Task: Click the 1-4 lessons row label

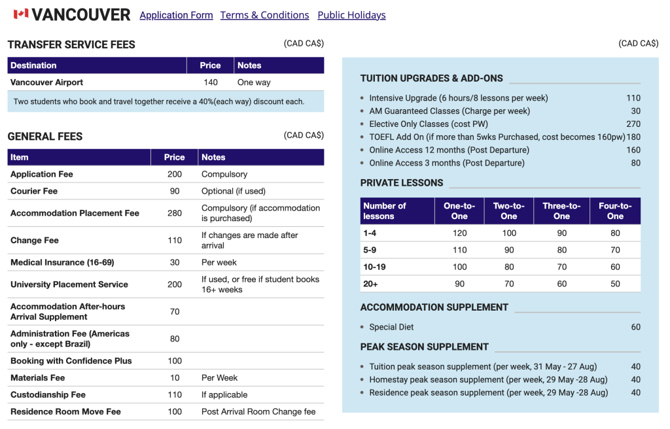Action: coord(370,233)
